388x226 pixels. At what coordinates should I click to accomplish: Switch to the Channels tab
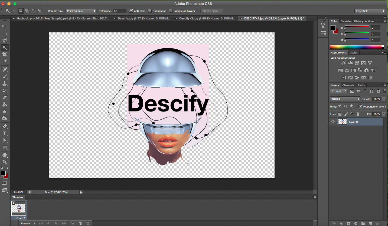[x=348, y=85]
